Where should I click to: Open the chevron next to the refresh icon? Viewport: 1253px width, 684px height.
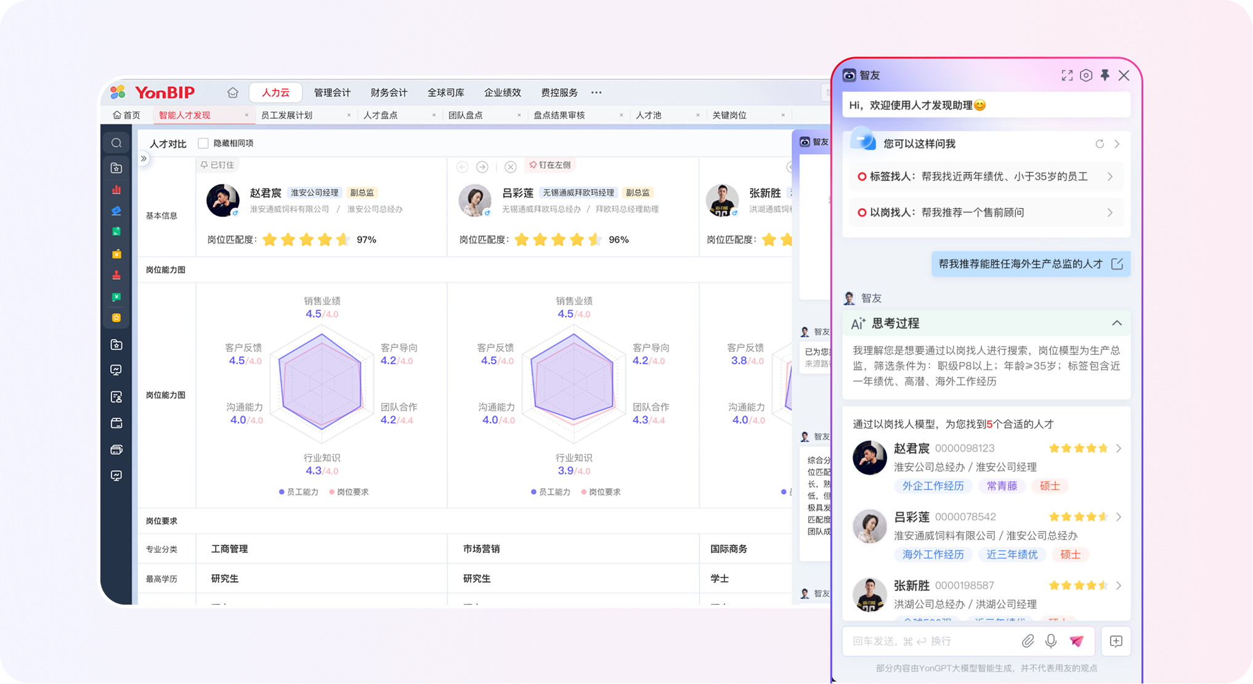tap(1117, 144)
